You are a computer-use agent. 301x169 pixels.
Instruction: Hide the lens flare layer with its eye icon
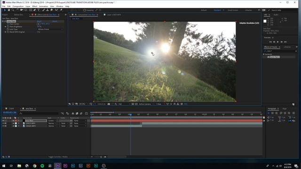point(3,121)
